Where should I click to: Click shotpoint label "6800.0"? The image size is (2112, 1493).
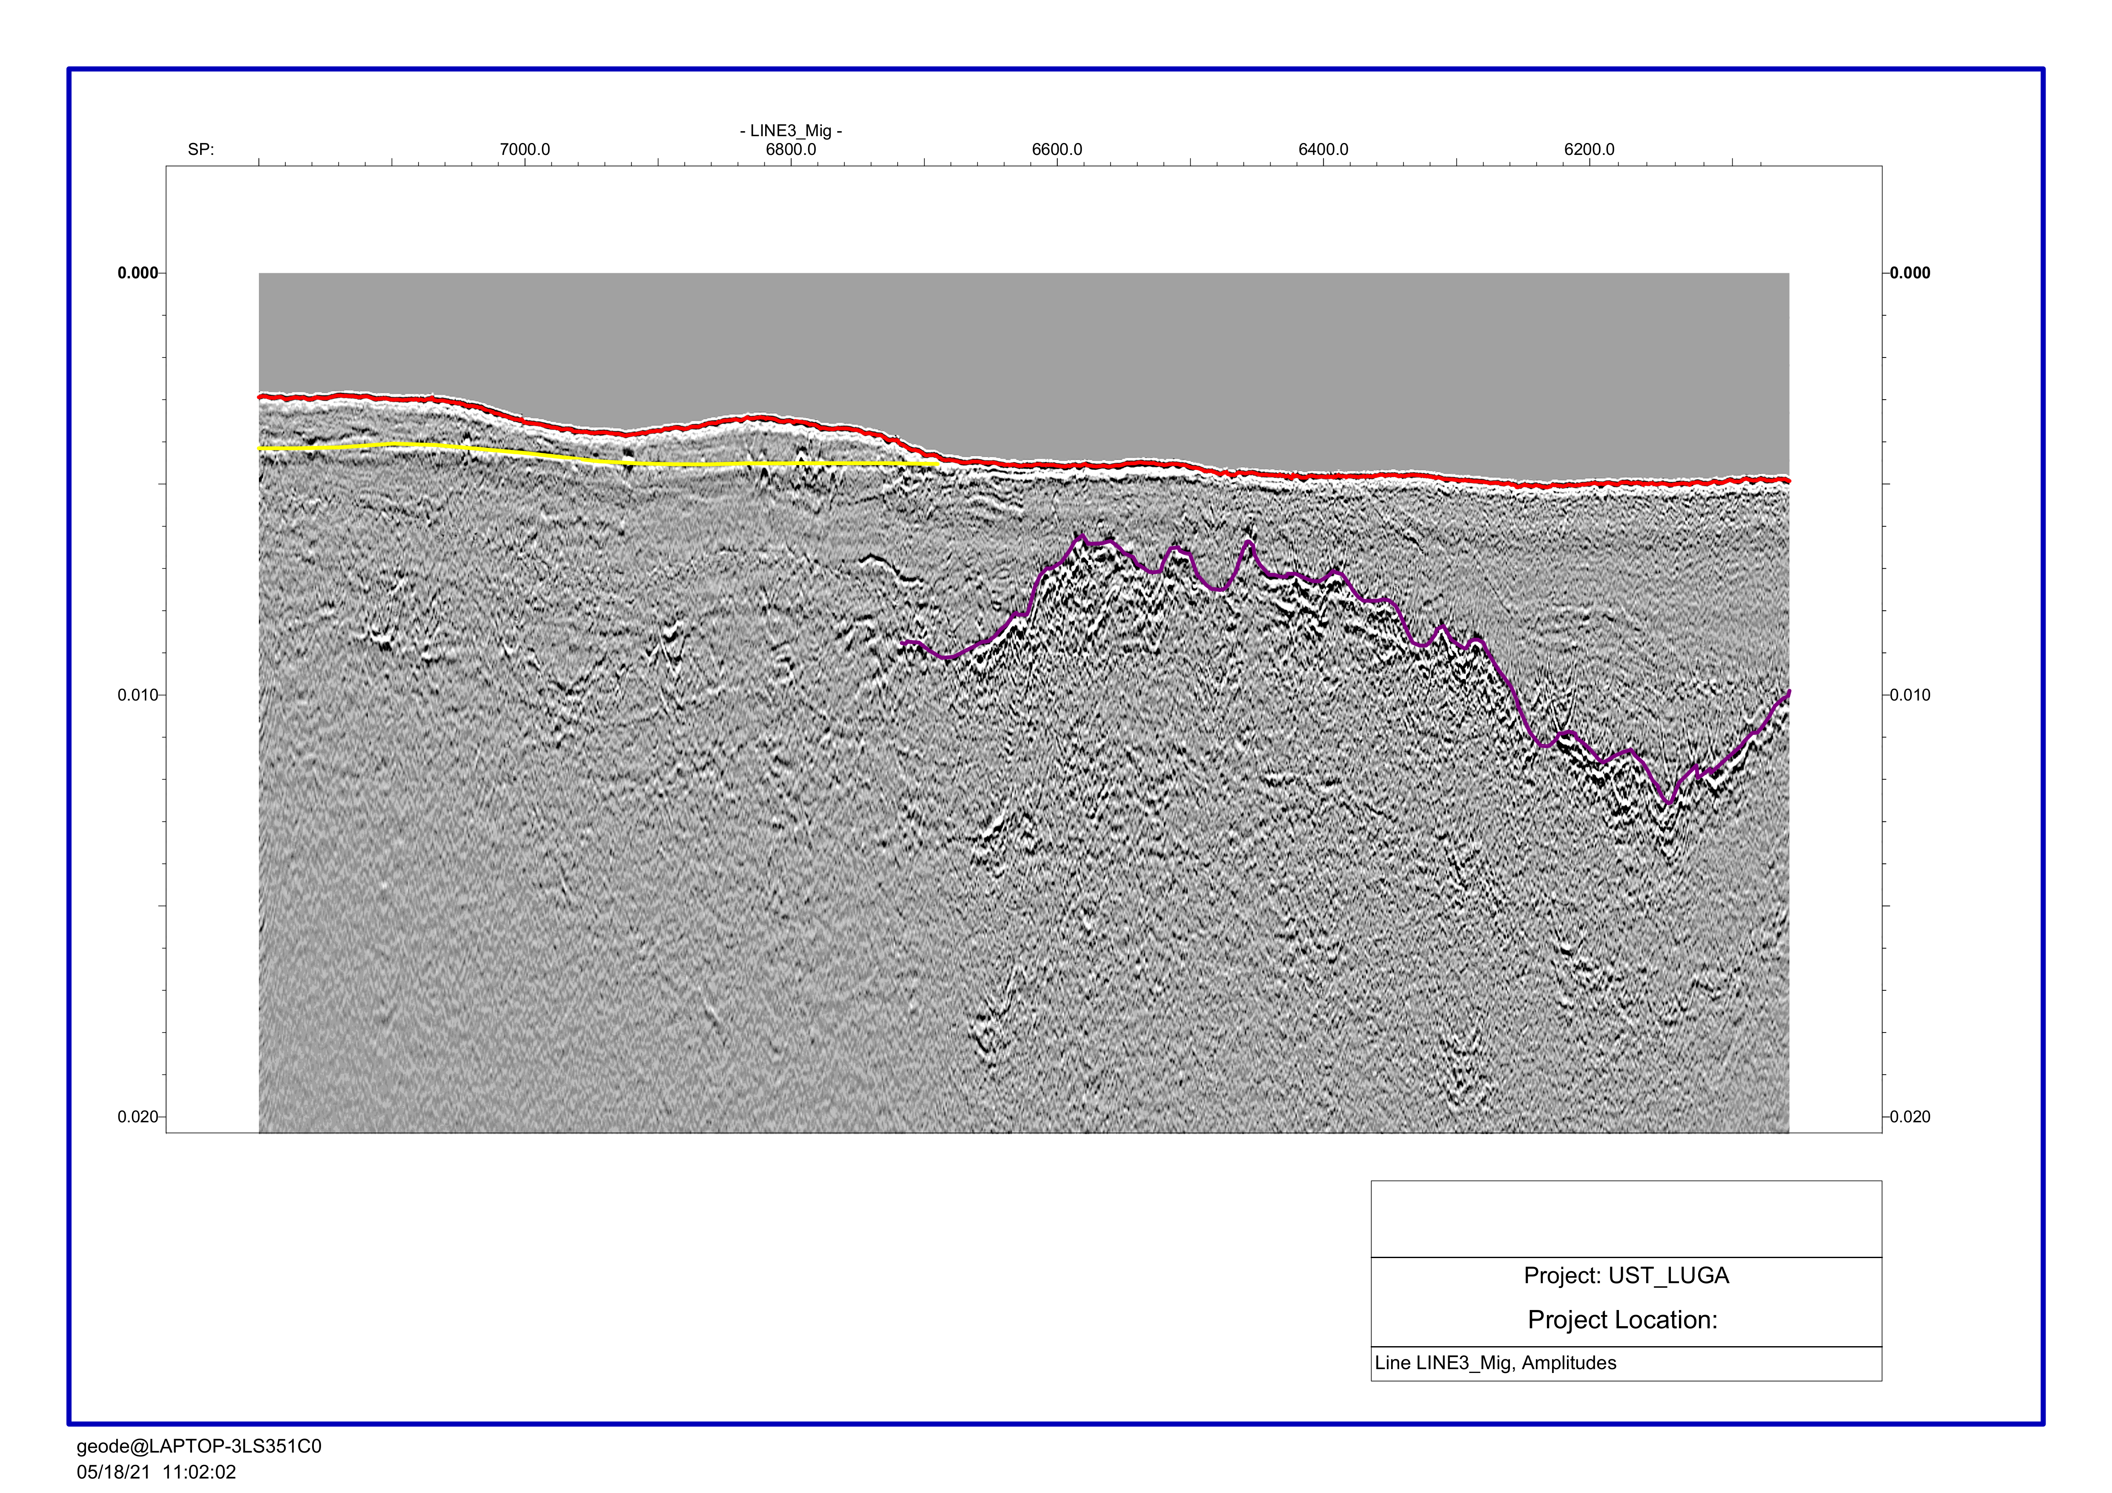click(791, 149)
